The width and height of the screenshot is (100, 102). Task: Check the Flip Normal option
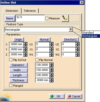coord(37,60)
